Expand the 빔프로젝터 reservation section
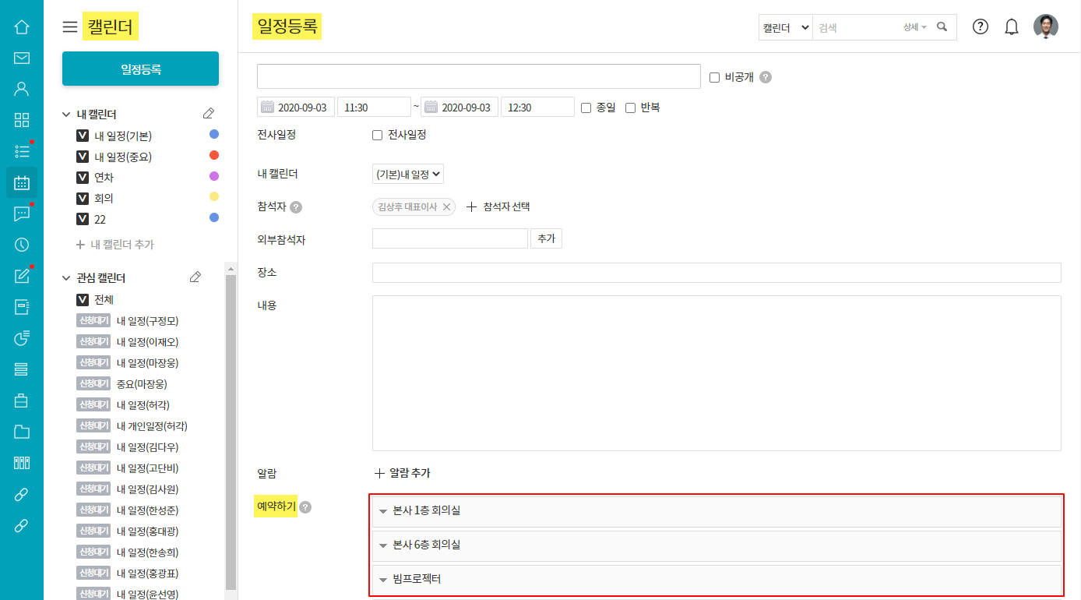 tap(717, 580)
